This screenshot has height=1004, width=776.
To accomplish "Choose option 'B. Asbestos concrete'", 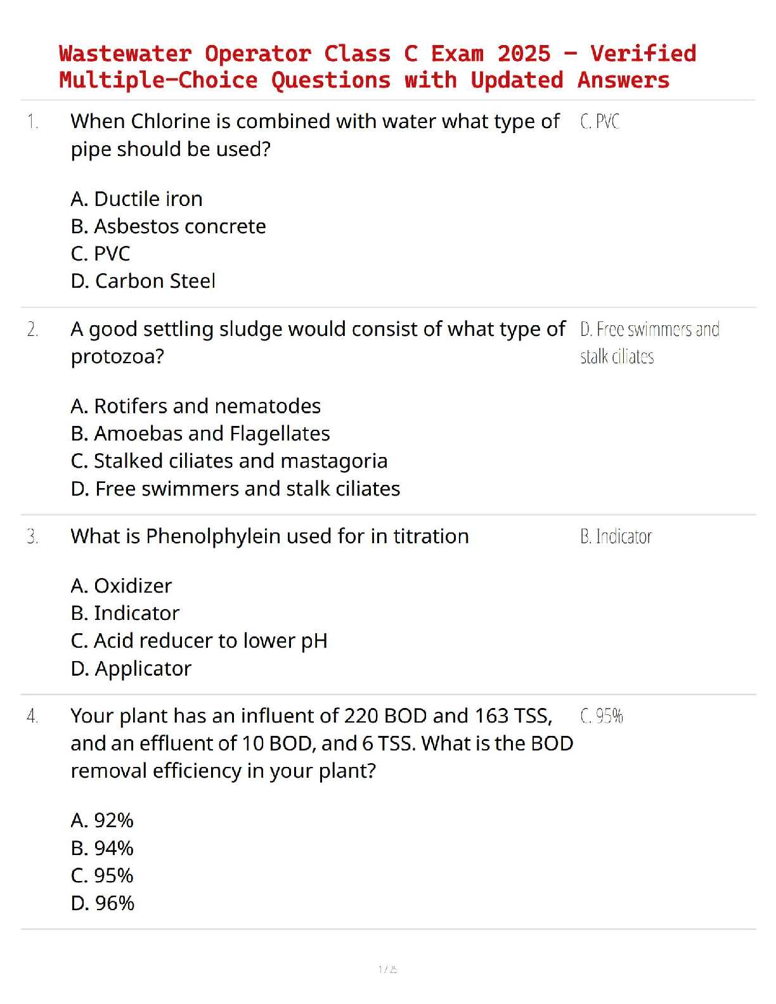I will click(168, 226).
